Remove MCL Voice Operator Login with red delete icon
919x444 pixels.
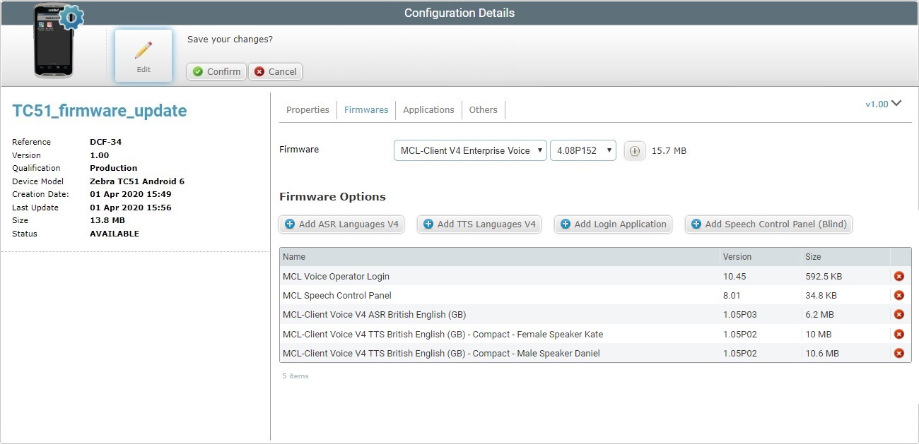pyautogui.click(x=899, y=276)
